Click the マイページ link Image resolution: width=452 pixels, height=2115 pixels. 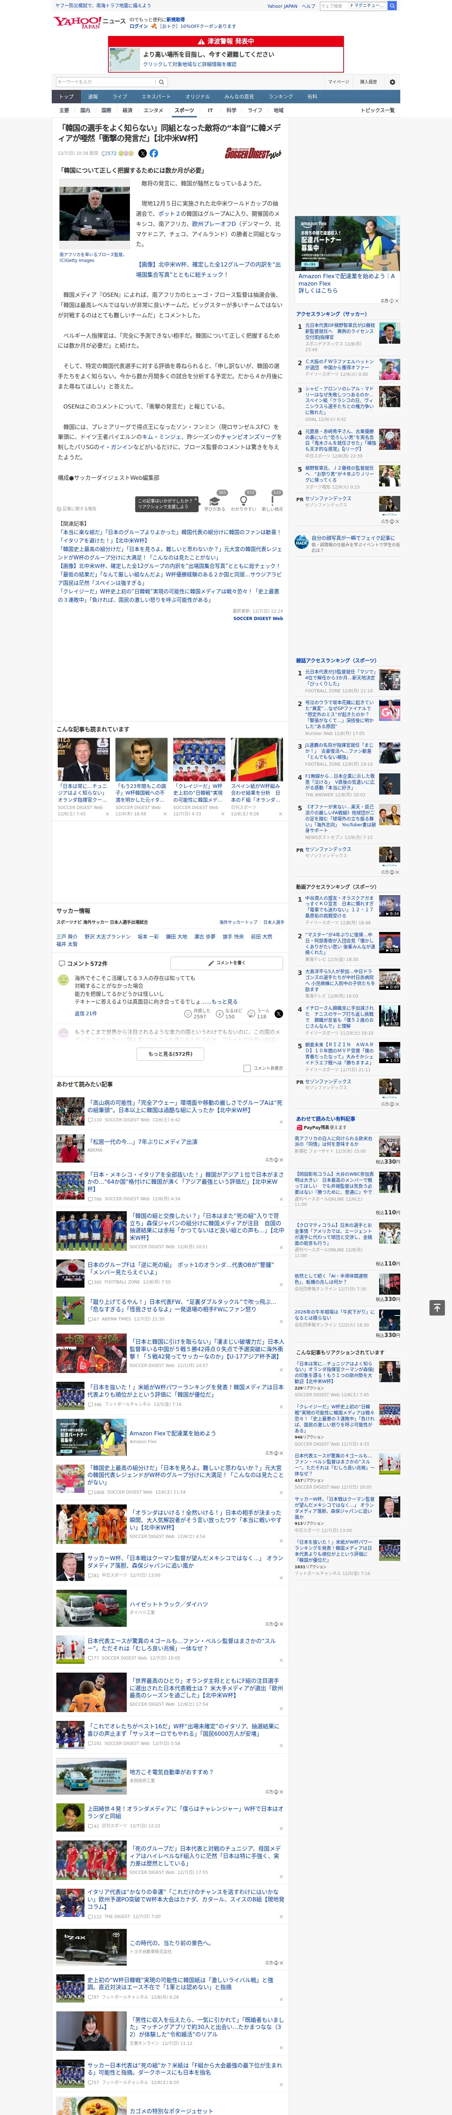(x=339, y=82)
